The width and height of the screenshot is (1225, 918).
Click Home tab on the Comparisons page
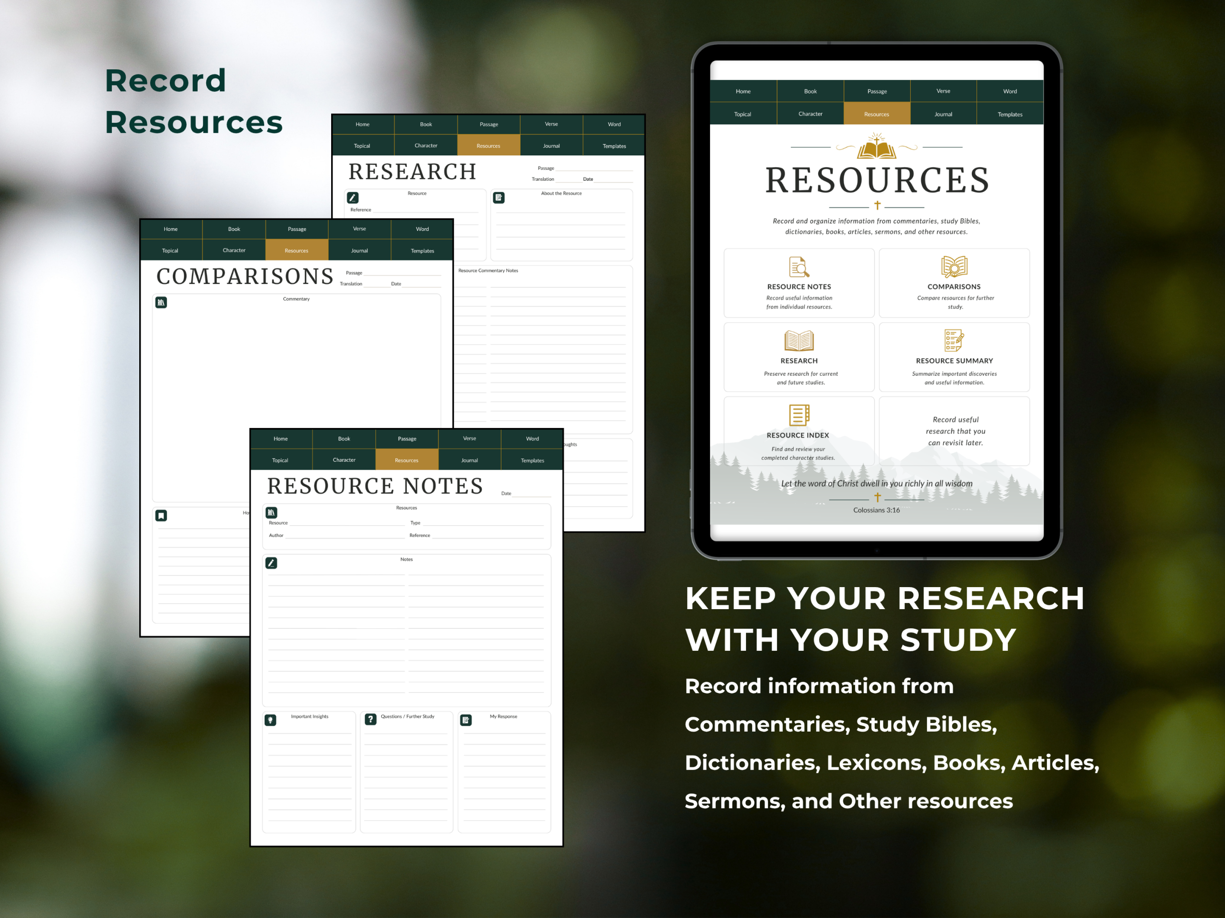point(170,229)
